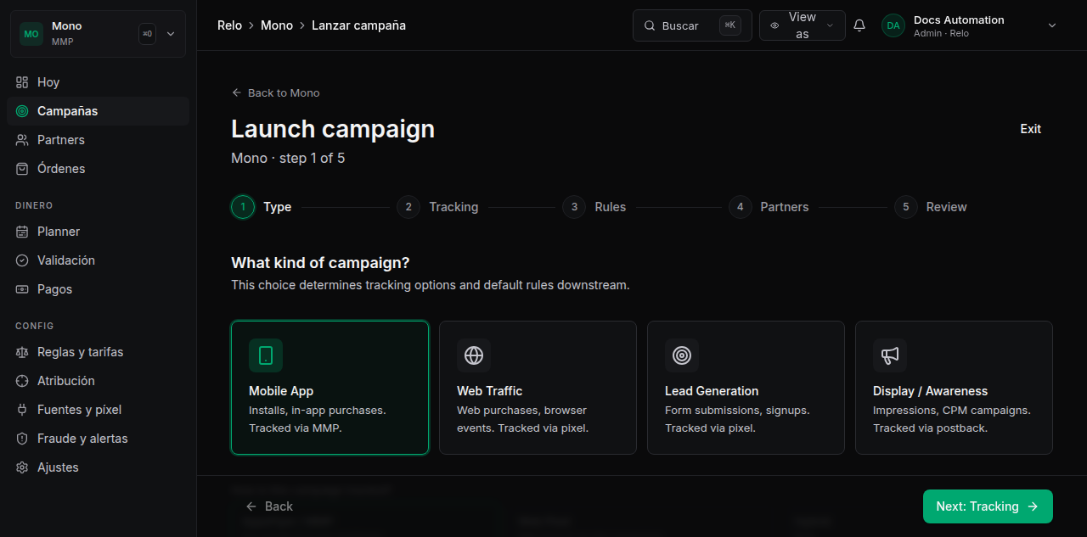This screenshot has height=537, width=1087.
Task: Open Hoy in the sidebar
Action: click(x=98, y=82)
